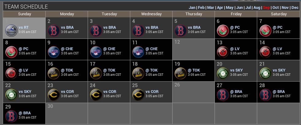Open the Dec month schedule
This screenshot has height=125, width=301.
pyautogui.click(x=295, y=8)
